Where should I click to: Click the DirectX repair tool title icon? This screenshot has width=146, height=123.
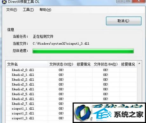coord(4,2)
